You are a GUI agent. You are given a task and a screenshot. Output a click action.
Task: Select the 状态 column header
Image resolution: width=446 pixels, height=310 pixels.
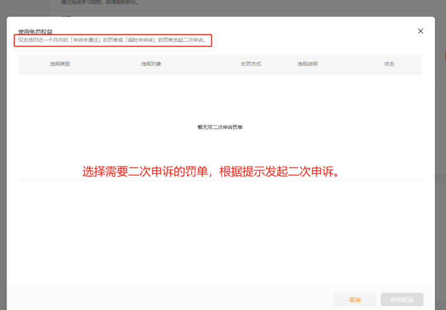pyautogui.click(x=389, y=64)
